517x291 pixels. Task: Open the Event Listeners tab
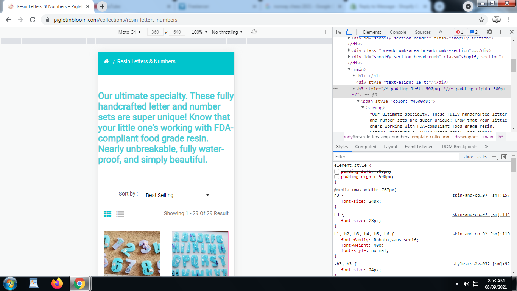(x=420, y=147)
